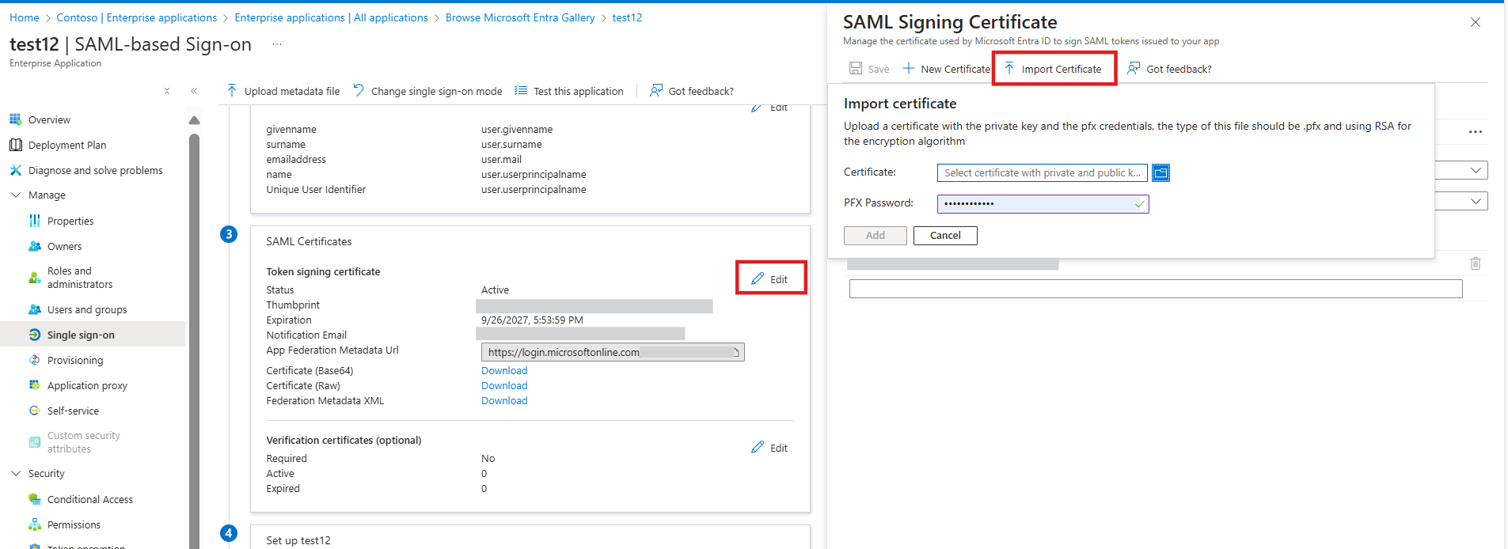Click the Save disk icon in panel
The image size is (1508, 549).
pyautogui.click(x=856, y=69)
